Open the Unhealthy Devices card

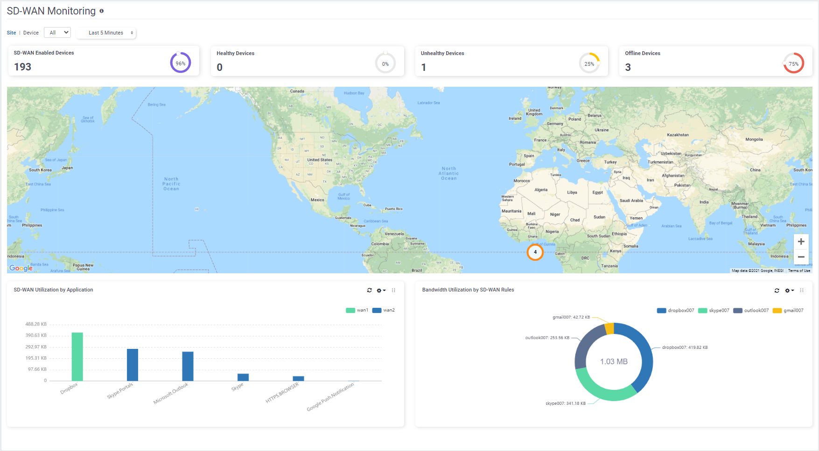(x=511, y=61)
